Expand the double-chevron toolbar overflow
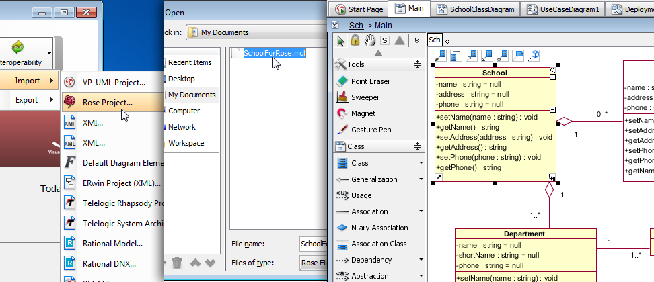This screenshot has width=654, height=282. tap(417, 40)
